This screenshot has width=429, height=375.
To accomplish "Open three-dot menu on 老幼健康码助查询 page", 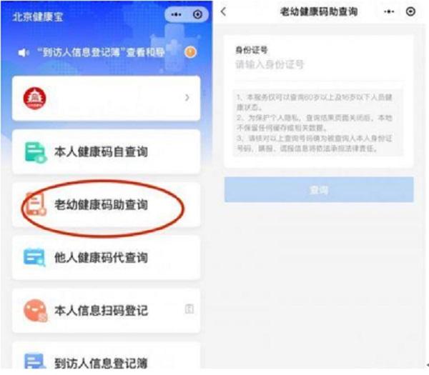I will coord(389,11).
